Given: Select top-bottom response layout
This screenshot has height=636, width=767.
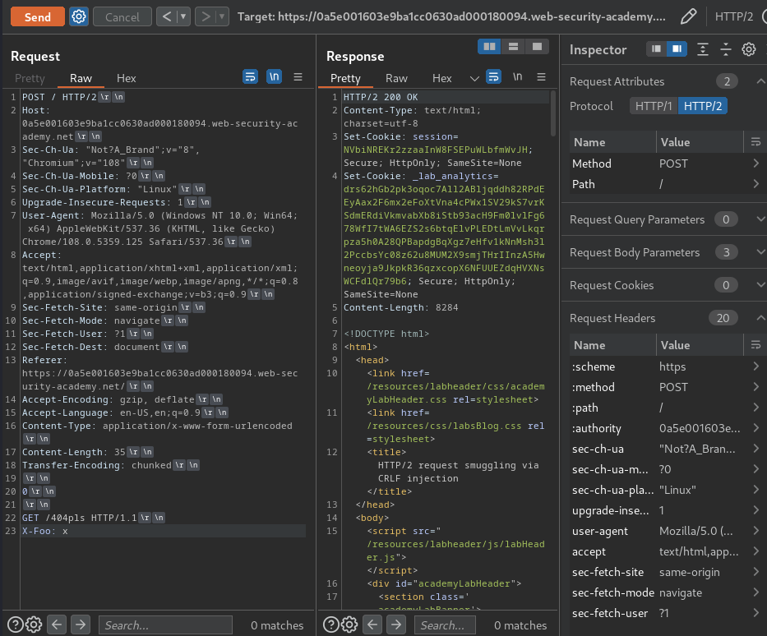Looking at the screenshot, I should coord(513,47).
